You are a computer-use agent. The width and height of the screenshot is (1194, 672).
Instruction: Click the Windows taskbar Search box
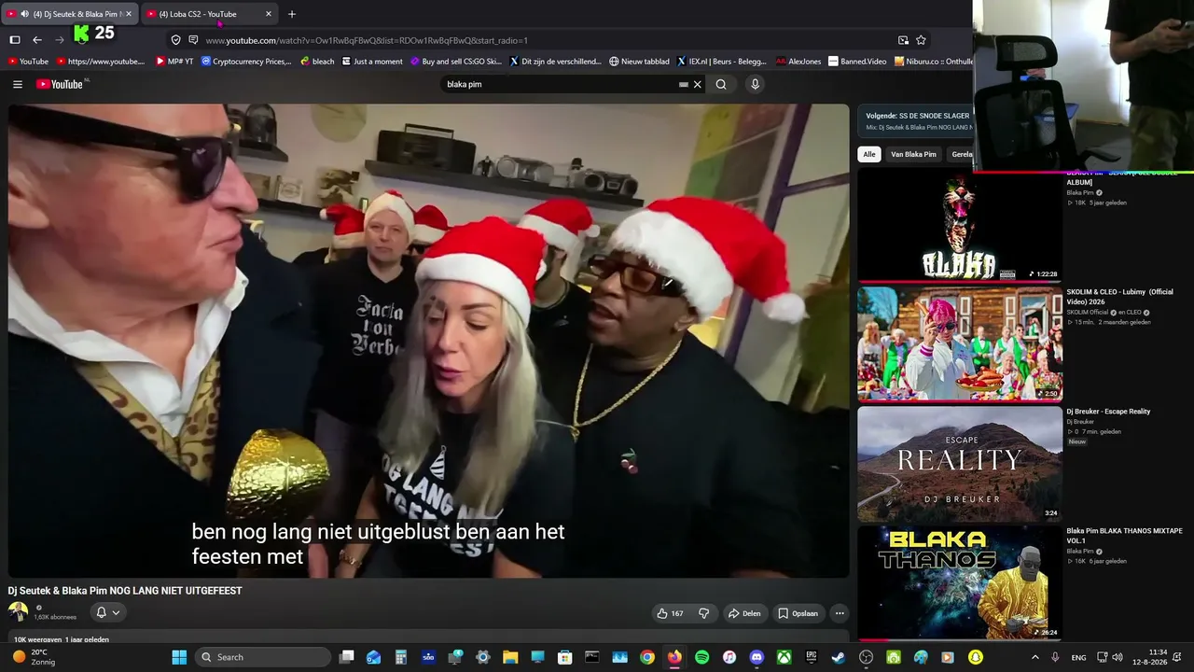pyautogui.click(x=263, y=657)
